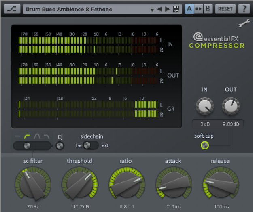Click the GR gain reduction meter left channel
Viewport: 253px width, 212px height.
tap(88, 105)
